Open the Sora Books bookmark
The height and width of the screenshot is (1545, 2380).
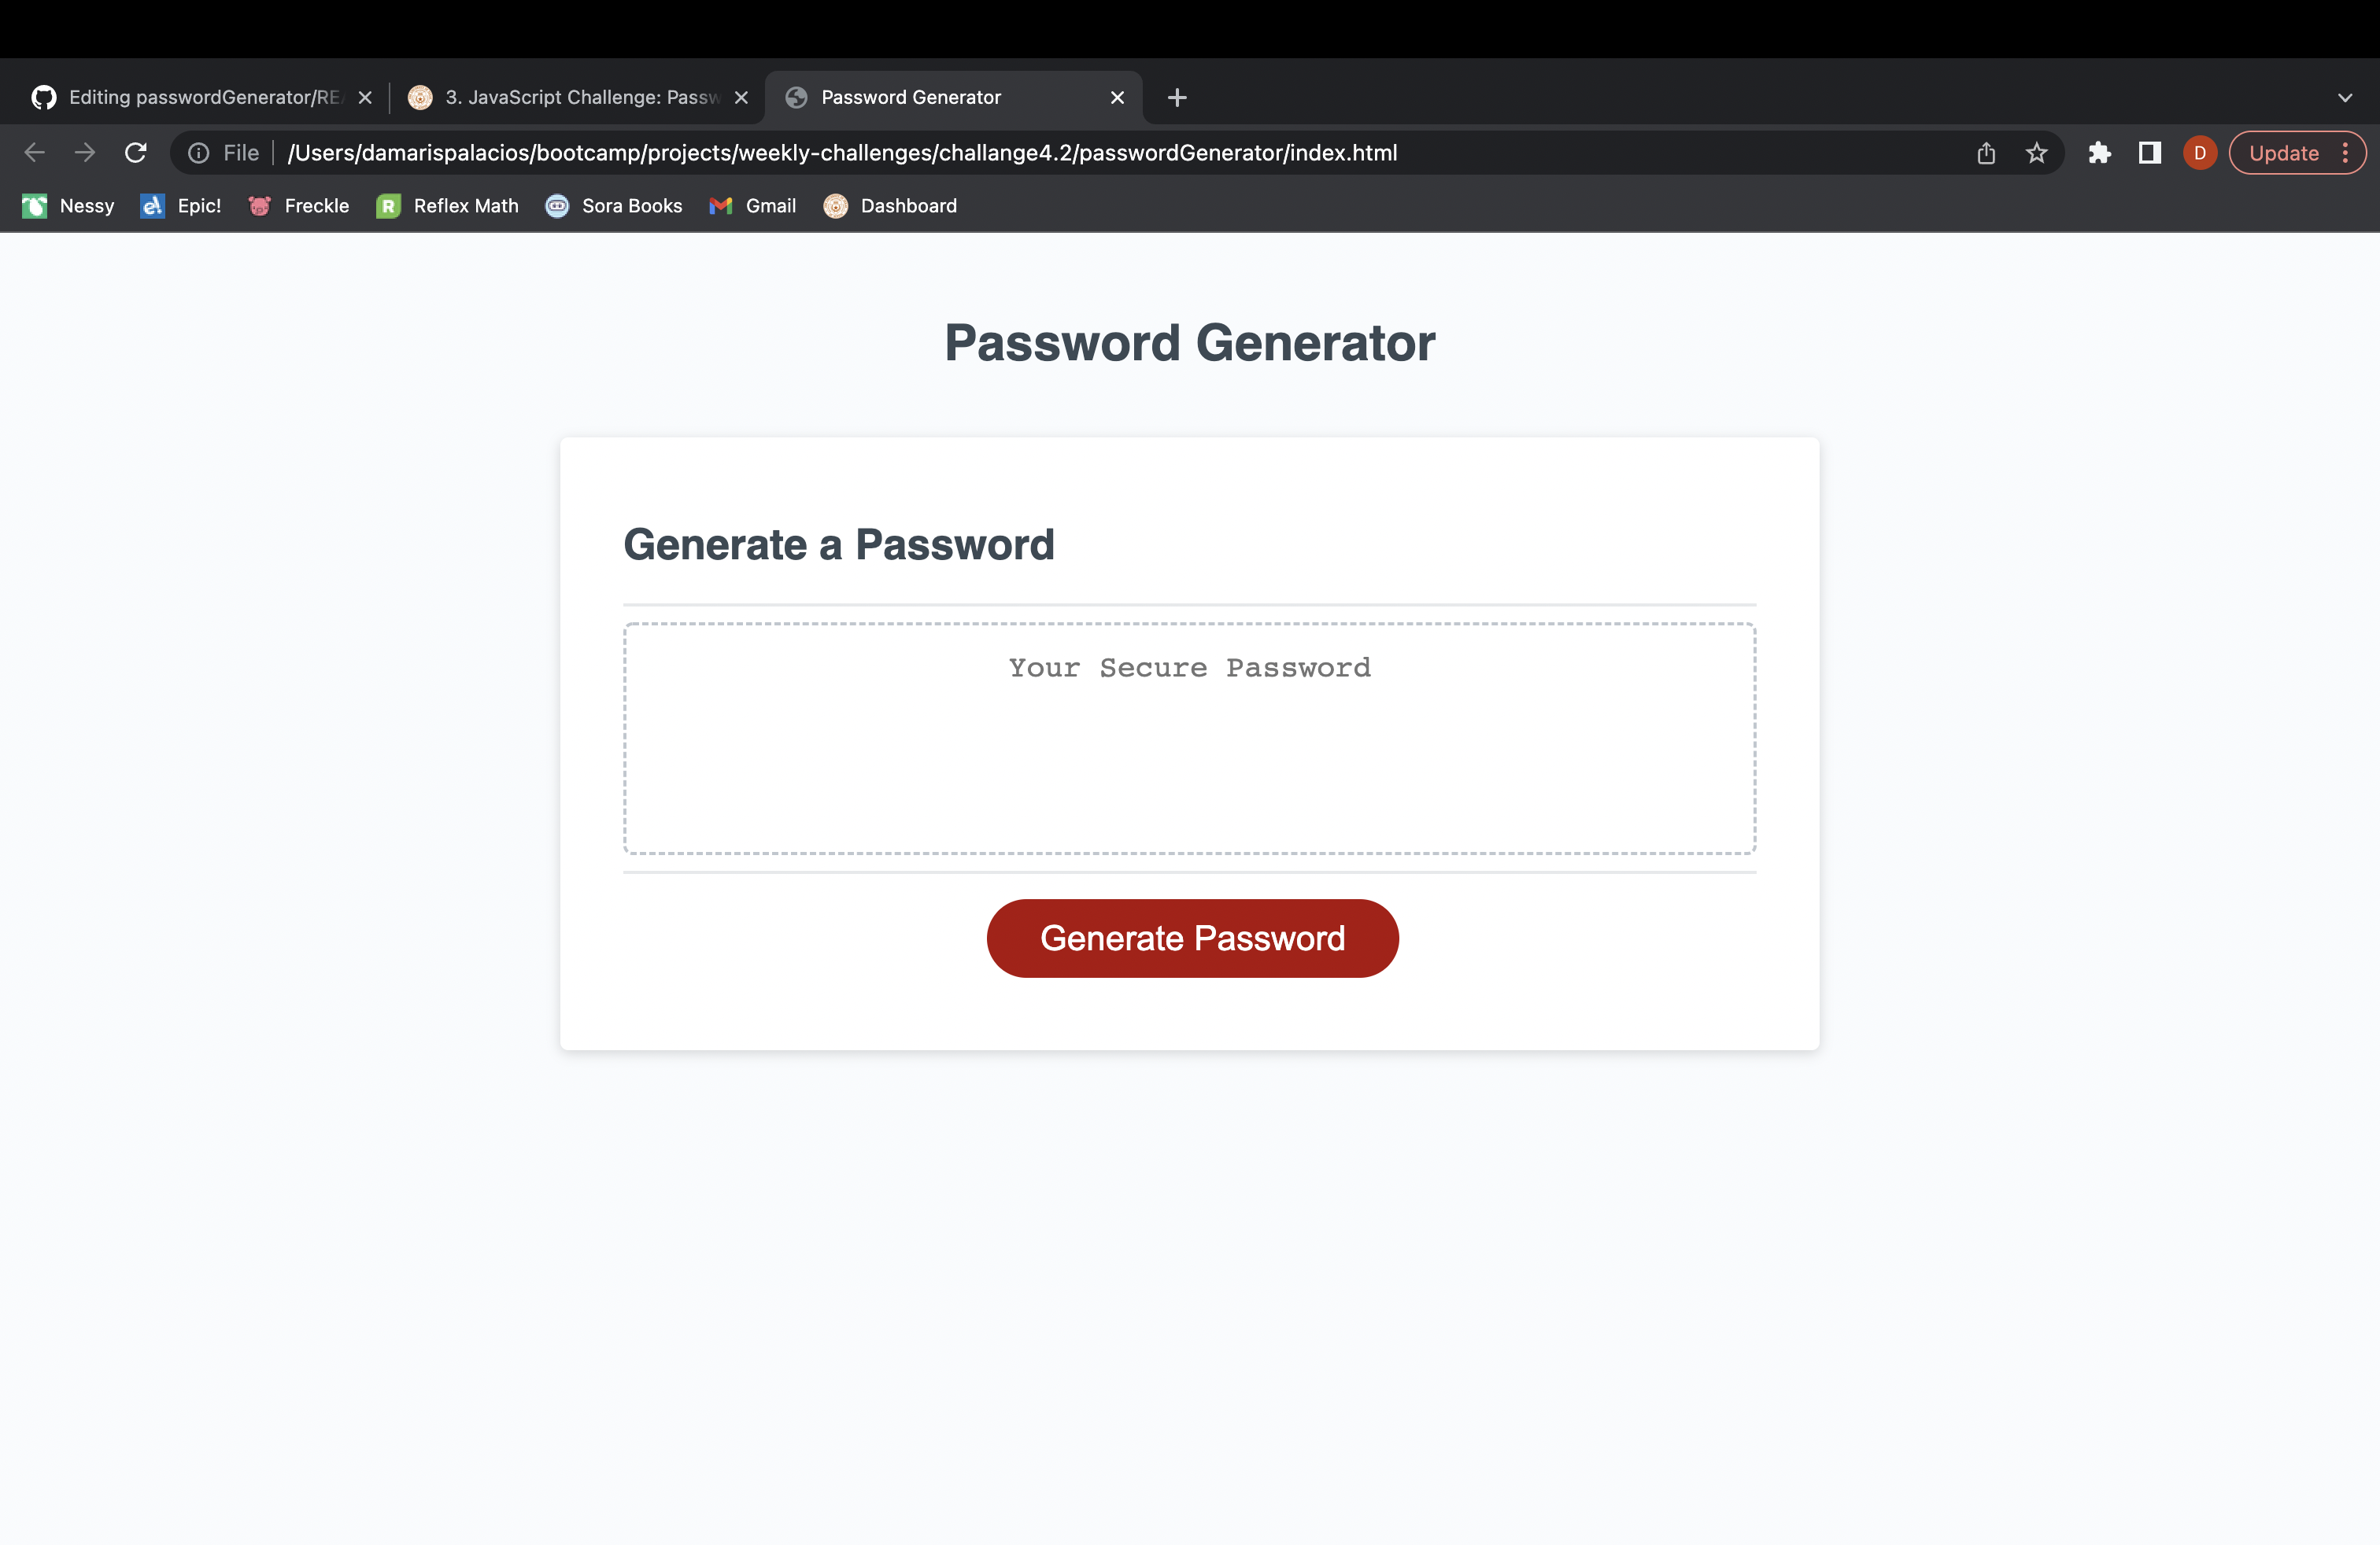pyautogui.click(x=614, y=206)
